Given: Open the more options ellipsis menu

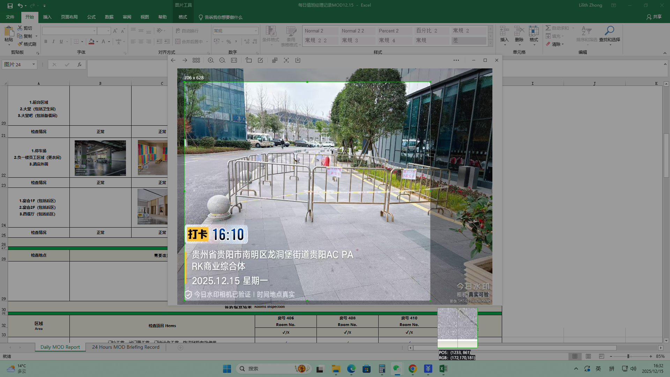Looking at the screenshot, I should pos(456,60).
